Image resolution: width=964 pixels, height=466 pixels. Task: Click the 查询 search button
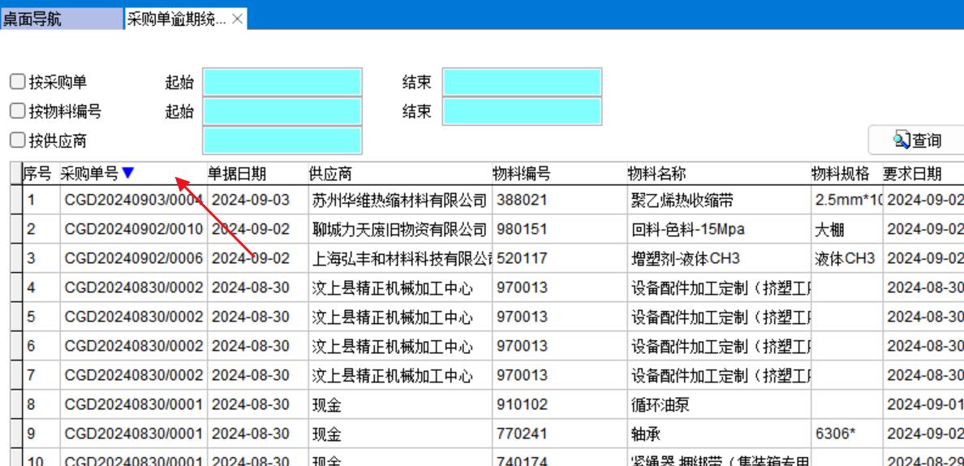916,140
